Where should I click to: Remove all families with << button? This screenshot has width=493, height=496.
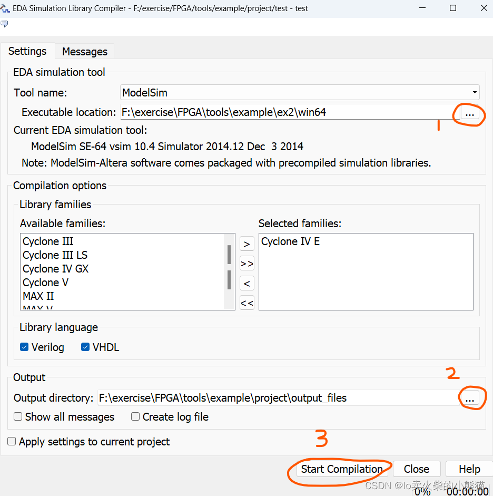(246, 303)
